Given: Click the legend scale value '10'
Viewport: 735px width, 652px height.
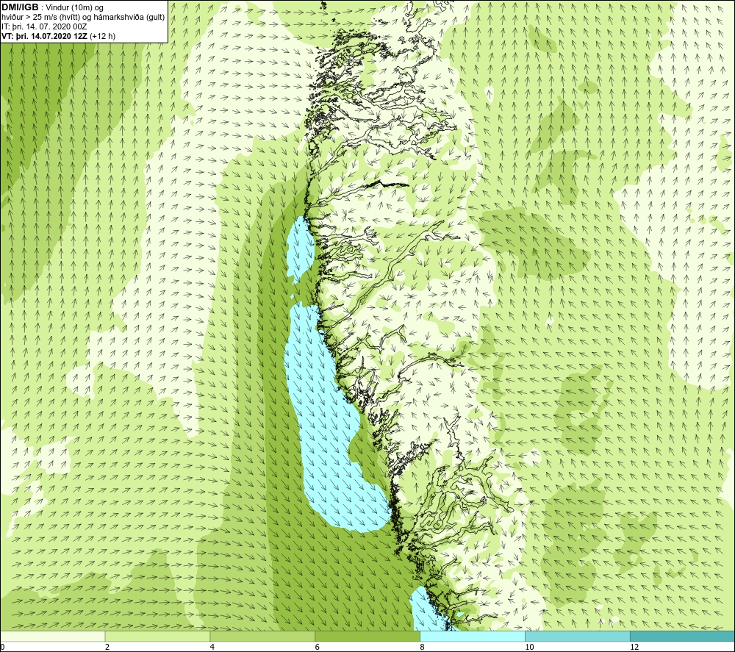Looking at the screenshot, I should (x=529, y=648).
